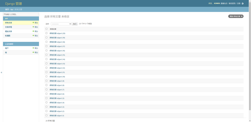251x122 pixels.
Task: Check the box for object (20)
Action: (46, 33)
